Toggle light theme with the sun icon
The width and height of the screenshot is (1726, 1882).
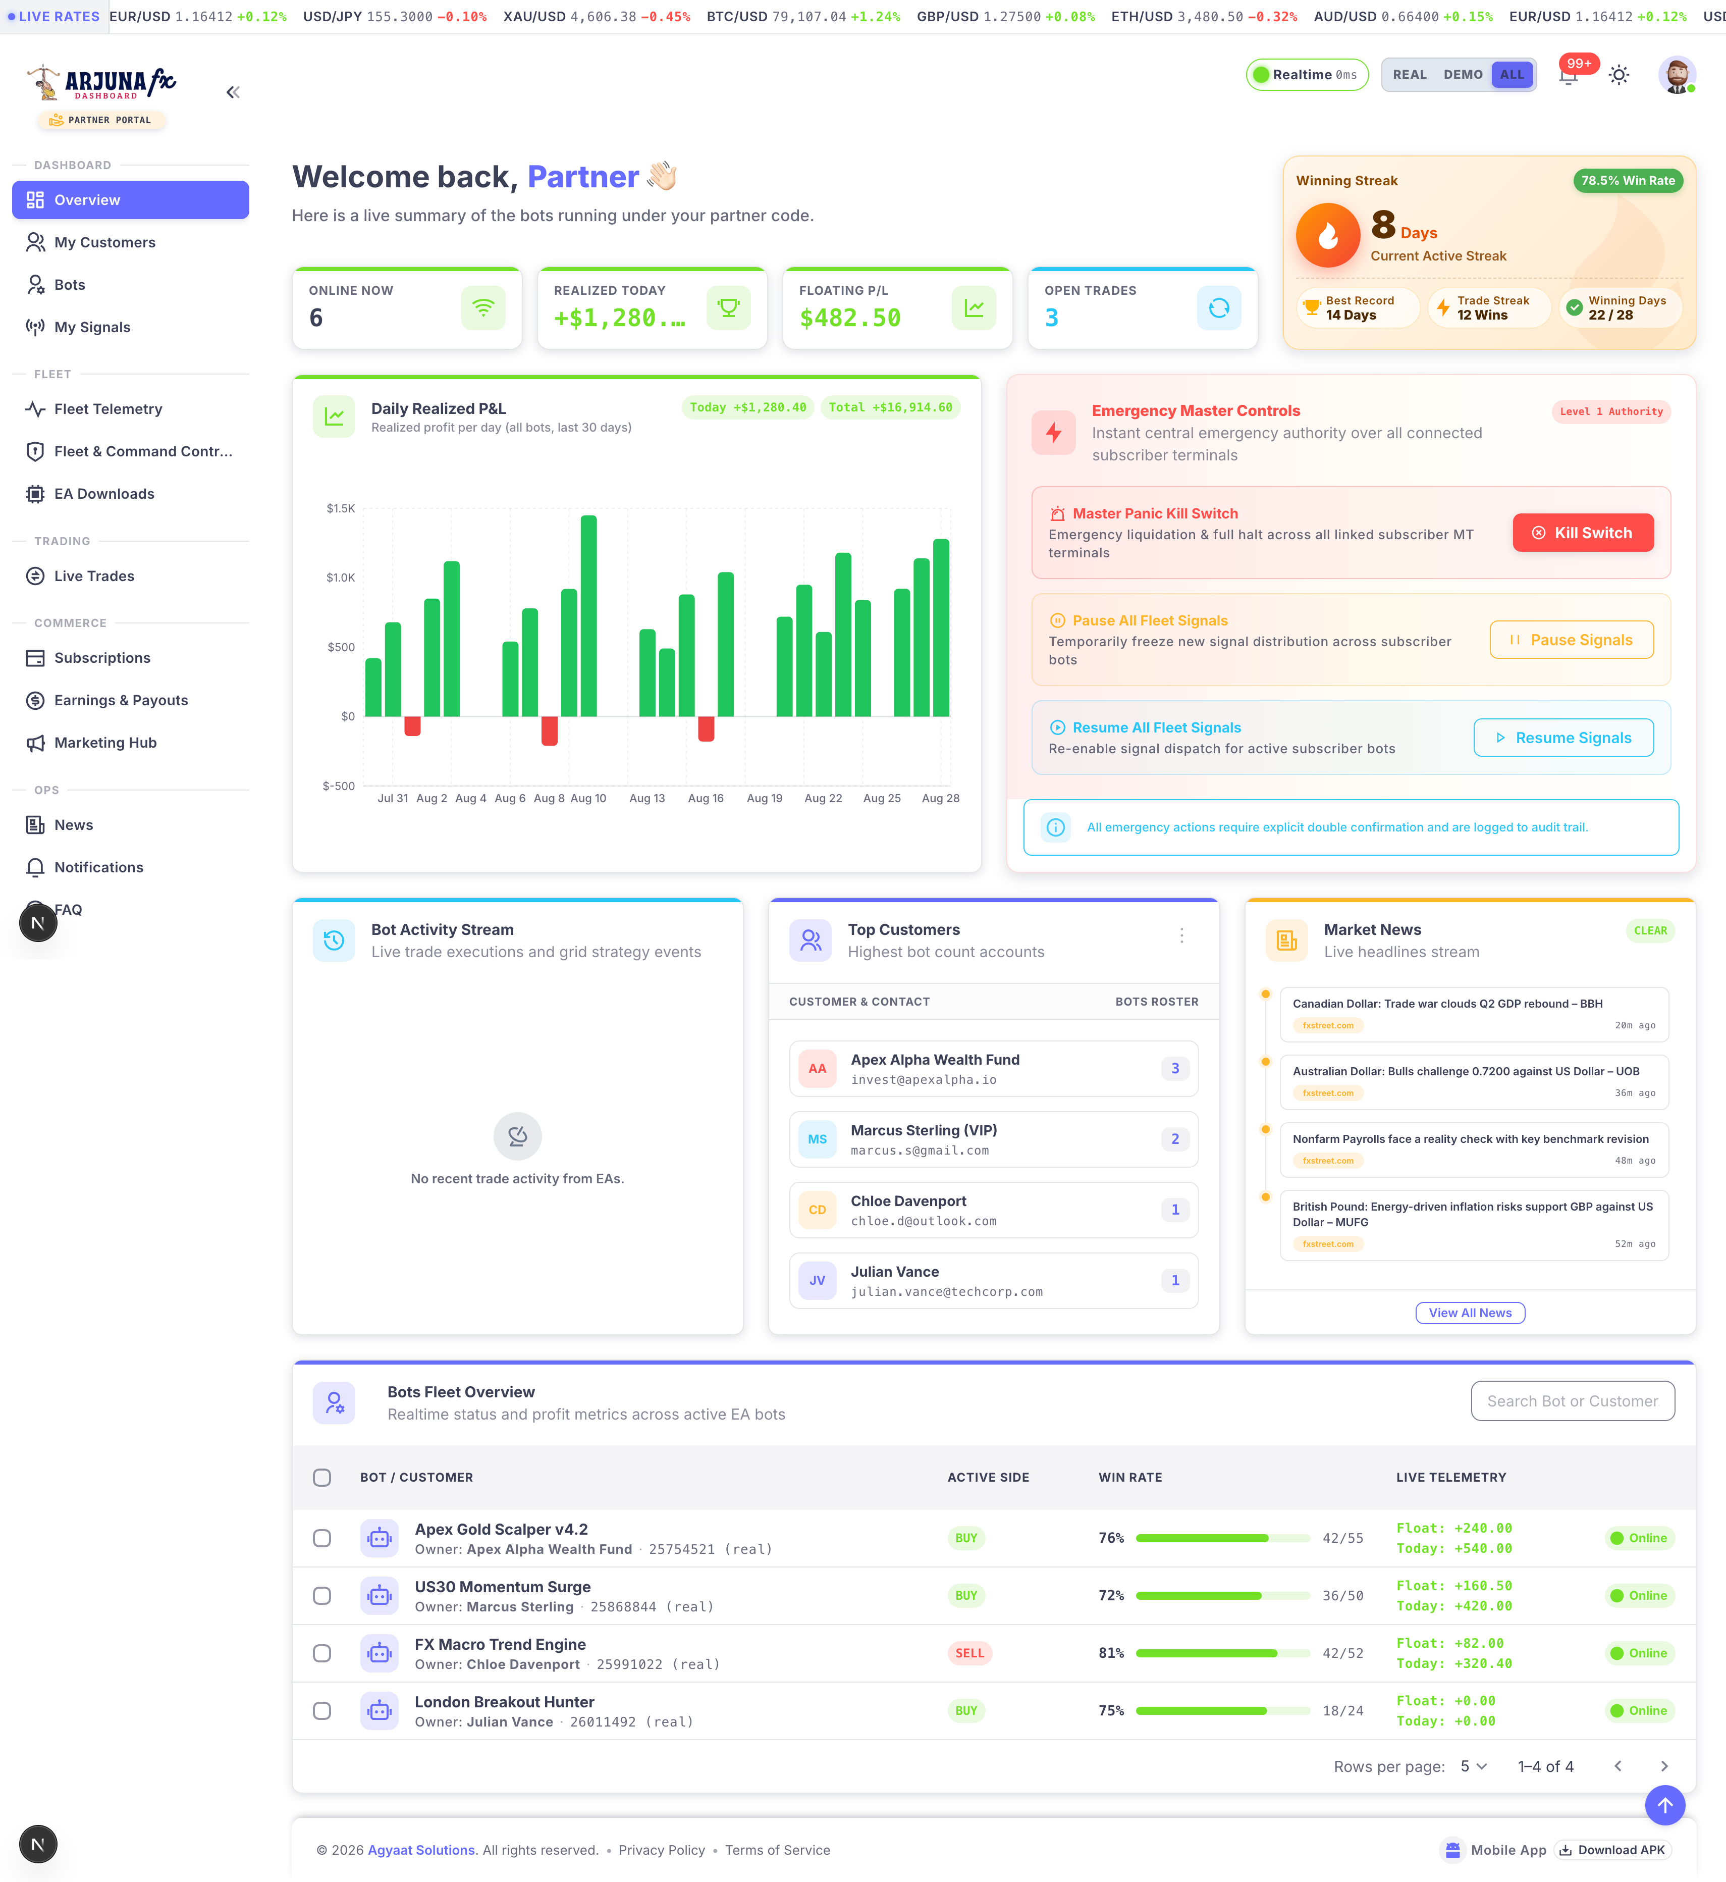tap(1619, 75)
